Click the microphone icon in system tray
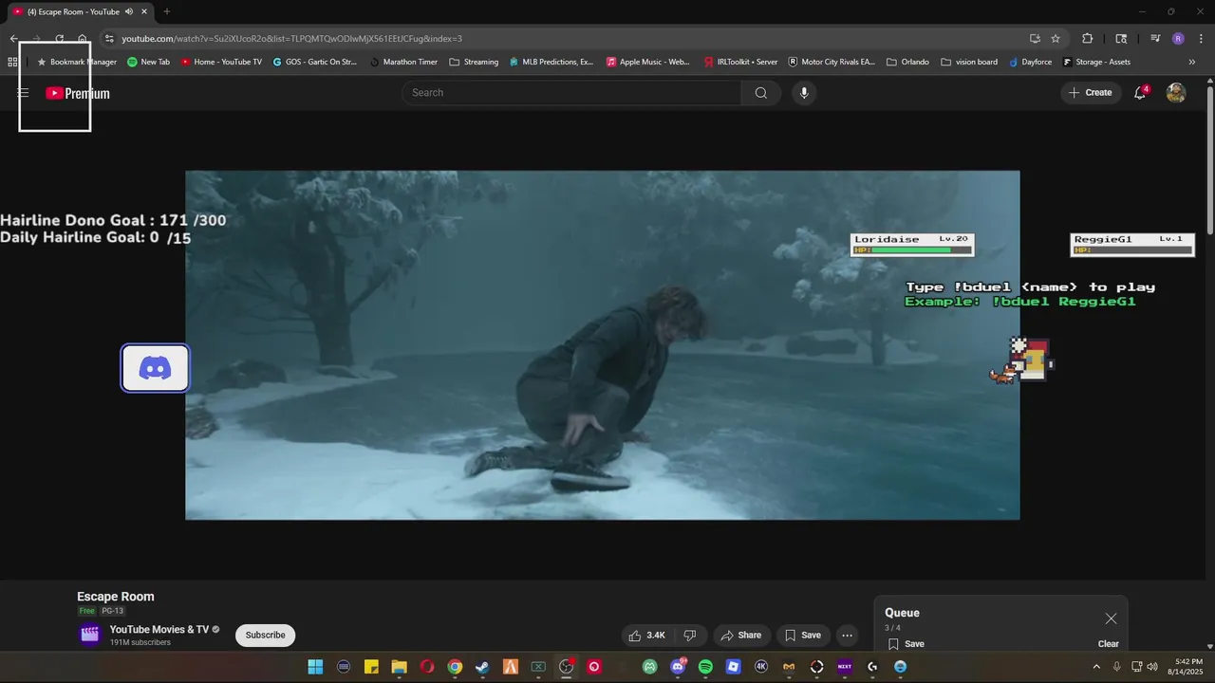 (1116, 667)
